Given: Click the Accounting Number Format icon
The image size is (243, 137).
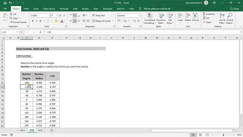Looking at the screenshot, I should pos(119,21).
